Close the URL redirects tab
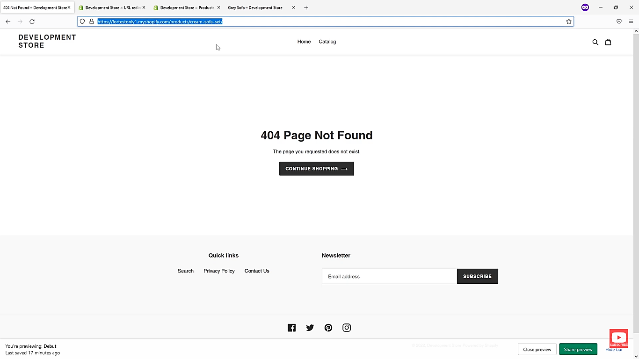The image size is (639, 359). (144, 7)
